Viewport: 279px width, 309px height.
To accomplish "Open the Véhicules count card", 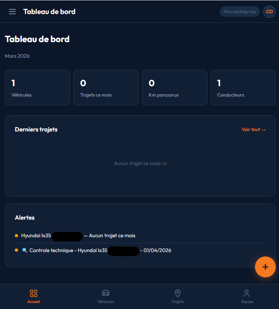I will pos(37,87).
